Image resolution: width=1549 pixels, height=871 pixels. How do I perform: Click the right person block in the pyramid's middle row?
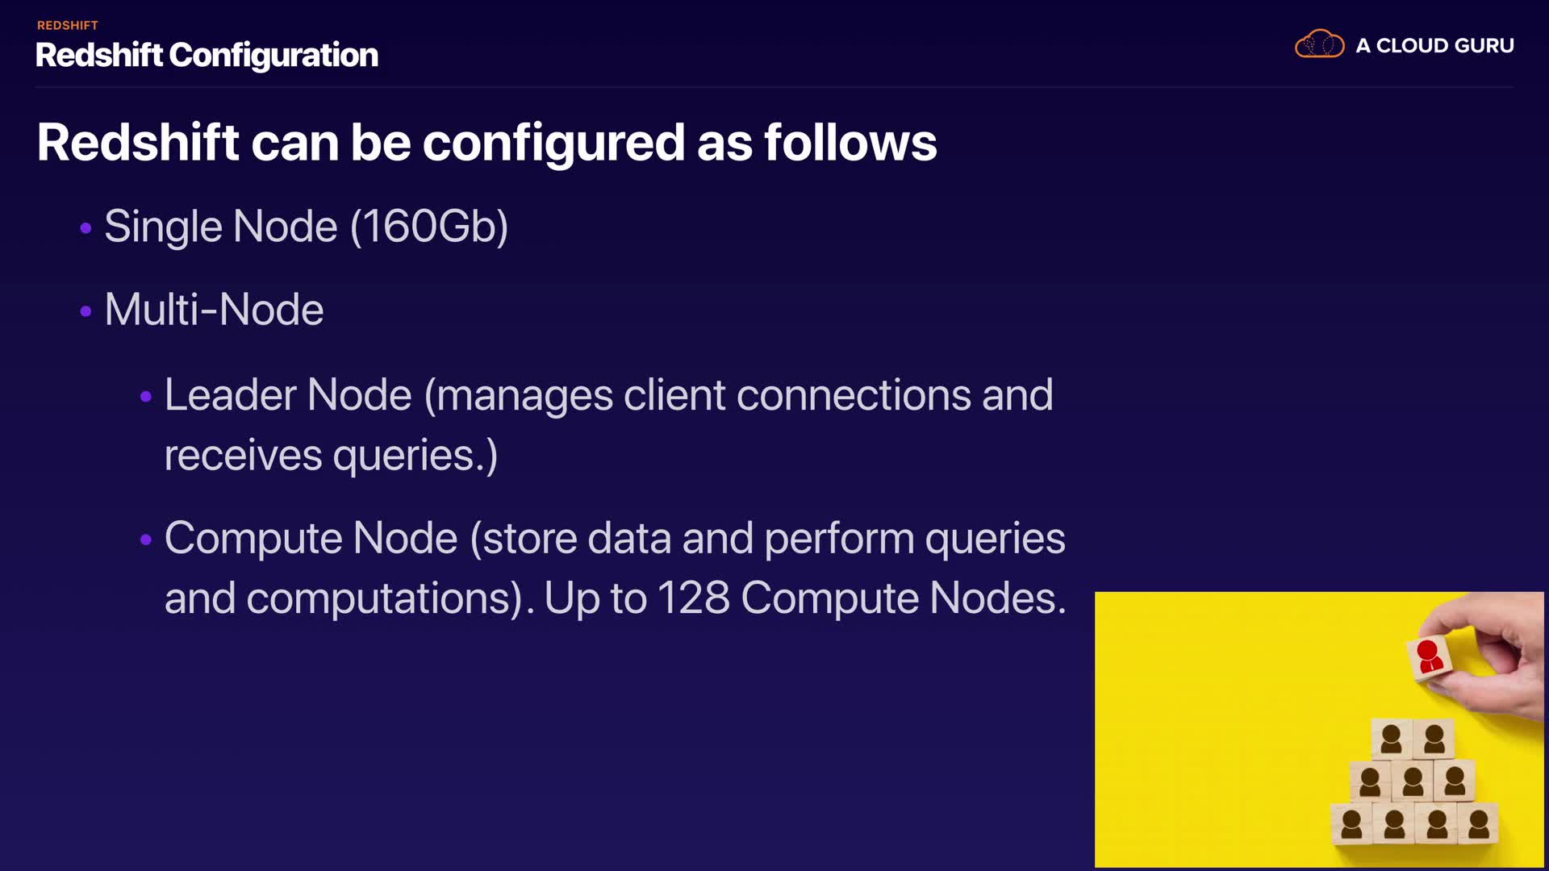pos(1455,781)
